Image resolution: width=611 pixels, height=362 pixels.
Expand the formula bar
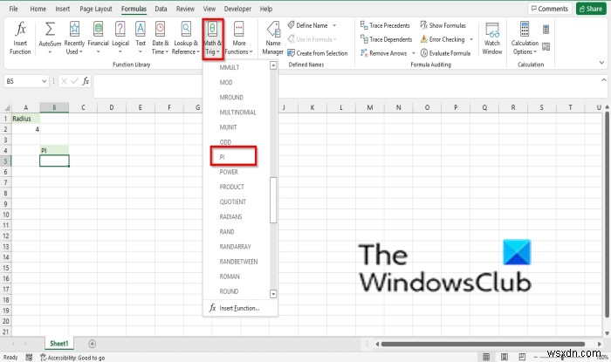pyautogui.click(x=604, y=79)
